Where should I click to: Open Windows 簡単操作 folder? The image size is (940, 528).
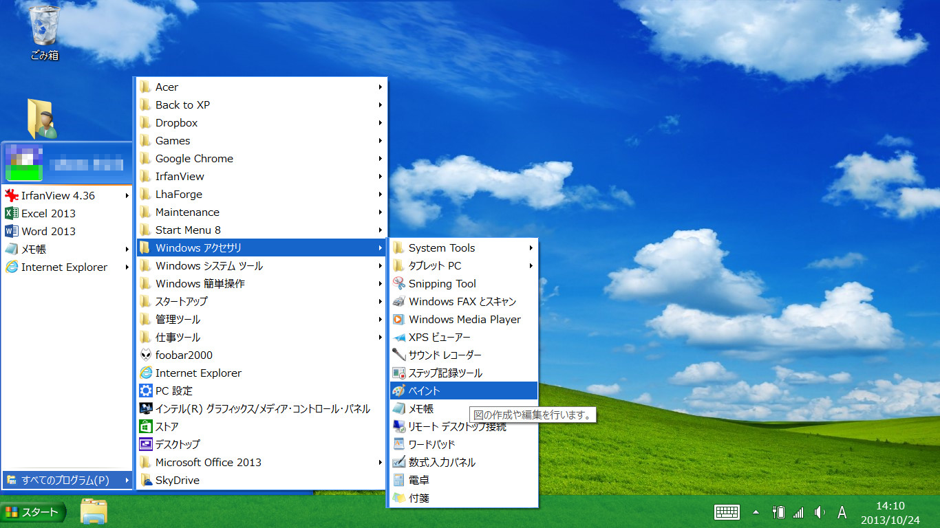coord(261,283)
